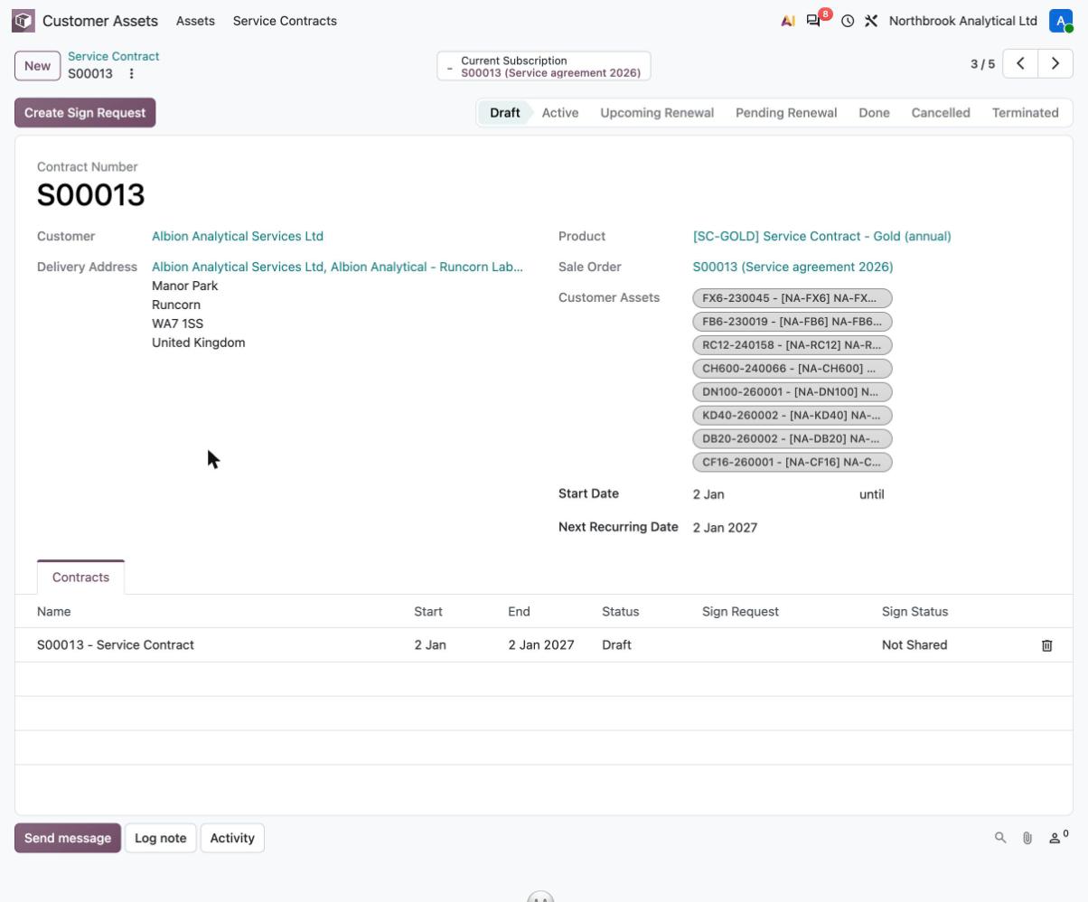The image size is (1088, 902).
Task: Set status to Done
Action: pos(874,113)
